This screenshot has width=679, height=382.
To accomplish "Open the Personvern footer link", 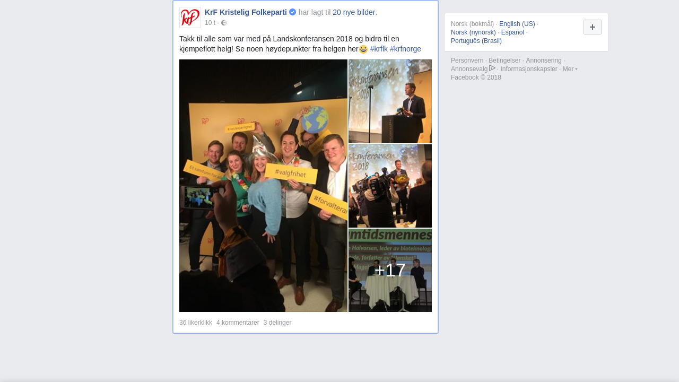I will pyautogui.click(x=467, y=60).
